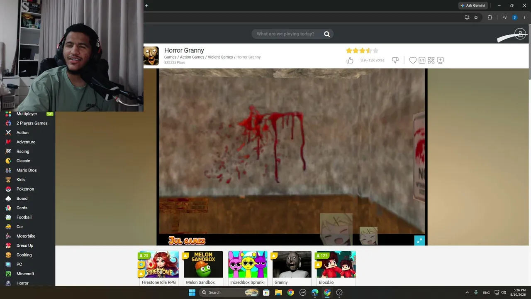Open a new browser tab
Screen dimensions: 531x299
(x=146, y=5)
